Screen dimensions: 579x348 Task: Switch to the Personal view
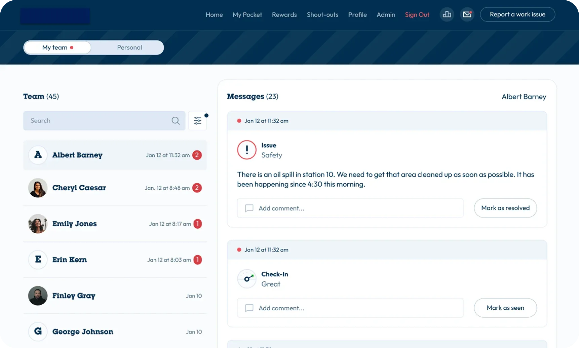[129, 47]
